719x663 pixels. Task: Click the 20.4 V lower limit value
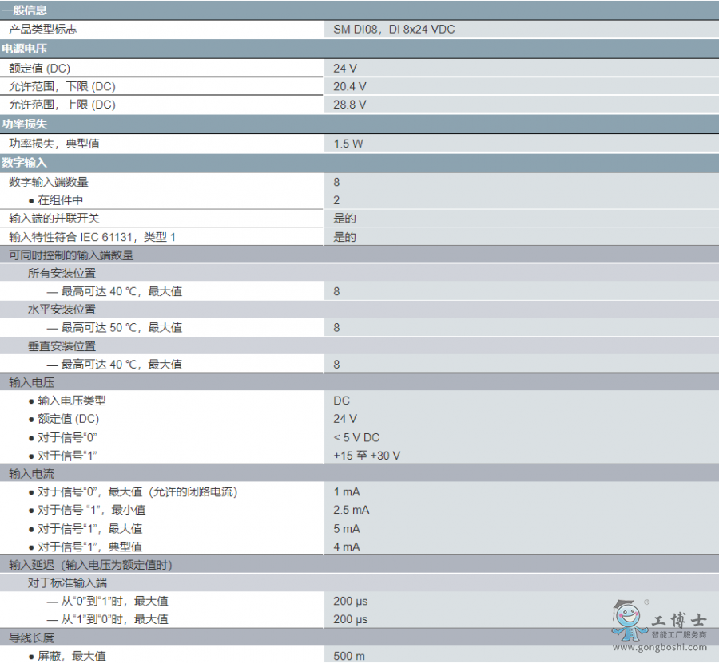[350, 86]
